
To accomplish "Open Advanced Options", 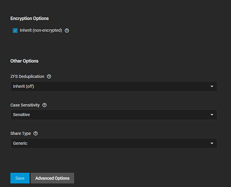I will [x=52, y=178].
